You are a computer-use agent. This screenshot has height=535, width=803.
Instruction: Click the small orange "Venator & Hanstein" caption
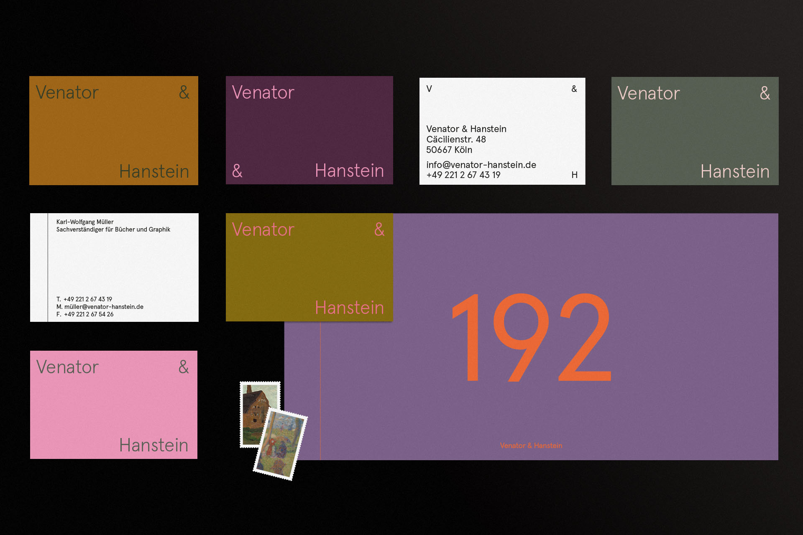(531, 446)
